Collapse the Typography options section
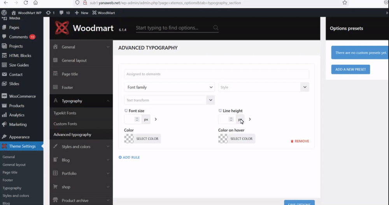389x205 pixels. tap(81, 101)
